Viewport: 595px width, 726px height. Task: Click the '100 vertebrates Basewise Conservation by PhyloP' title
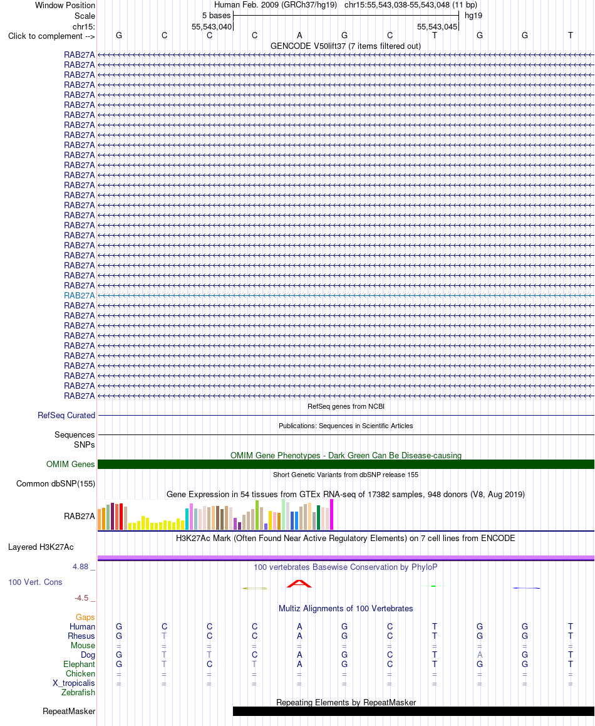click(x=346, y=567)
